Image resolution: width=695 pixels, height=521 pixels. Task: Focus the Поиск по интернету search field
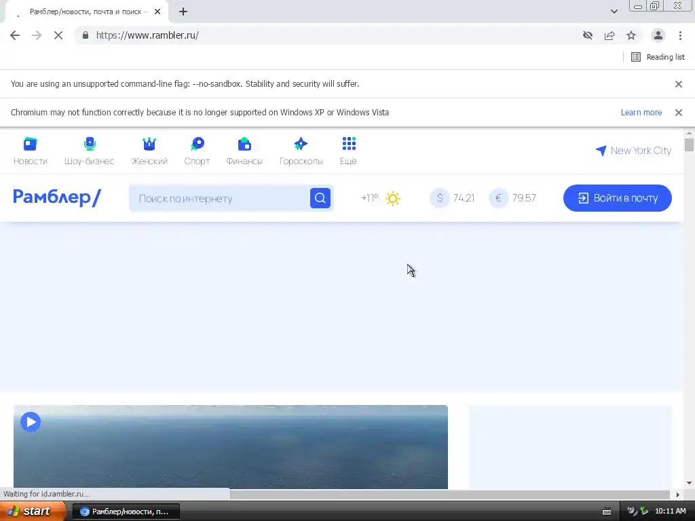(219, 198)
